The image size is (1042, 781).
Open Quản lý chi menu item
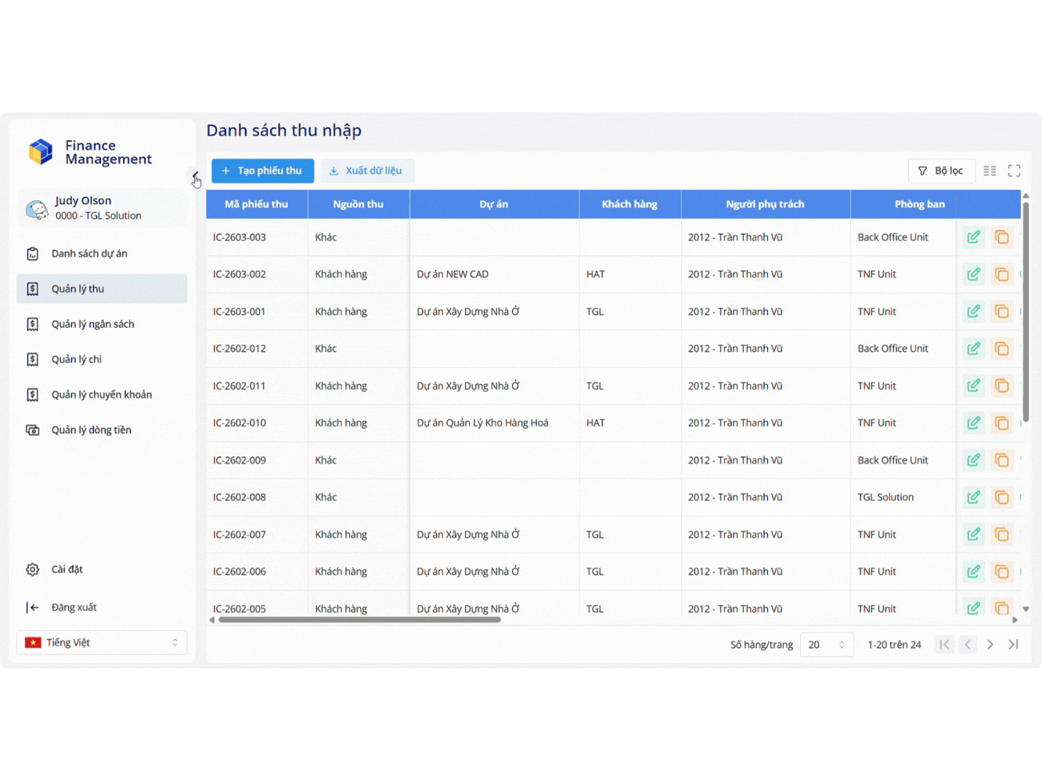point(77,359)
